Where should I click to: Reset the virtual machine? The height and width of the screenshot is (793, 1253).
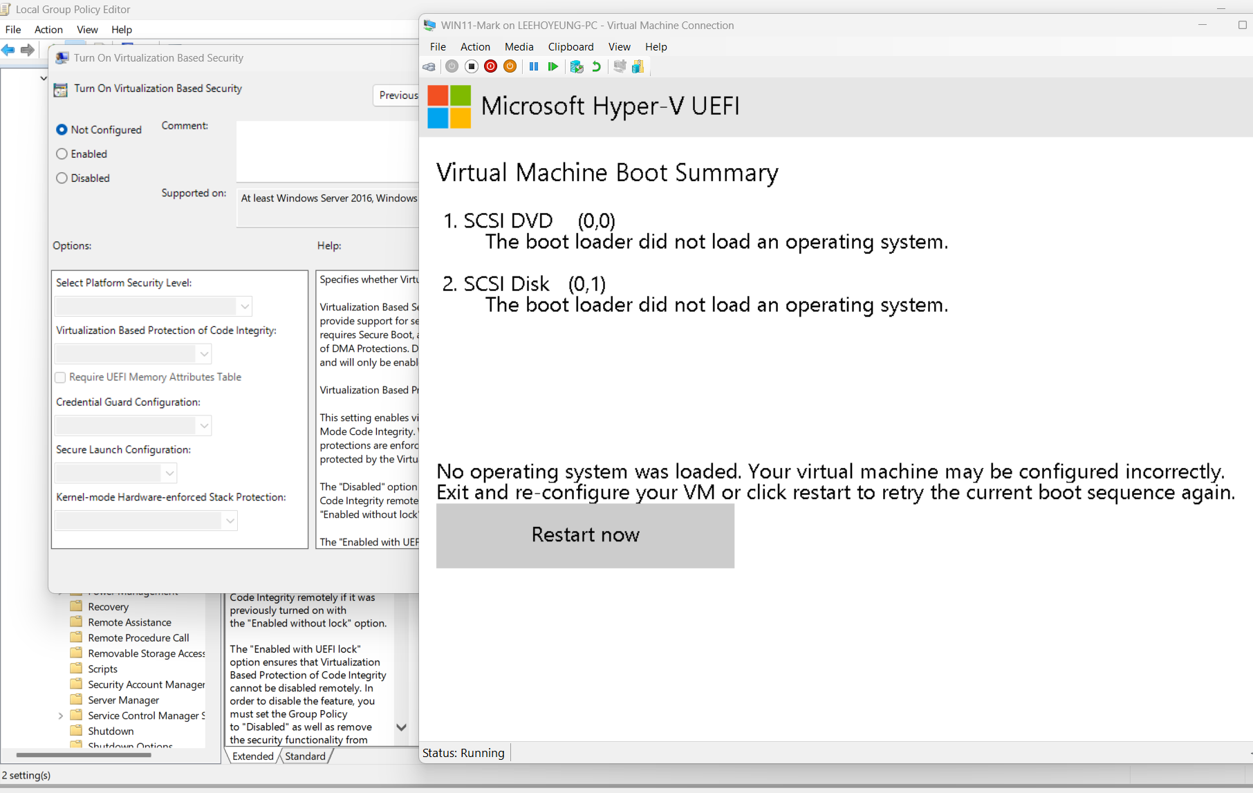(553, 66)
